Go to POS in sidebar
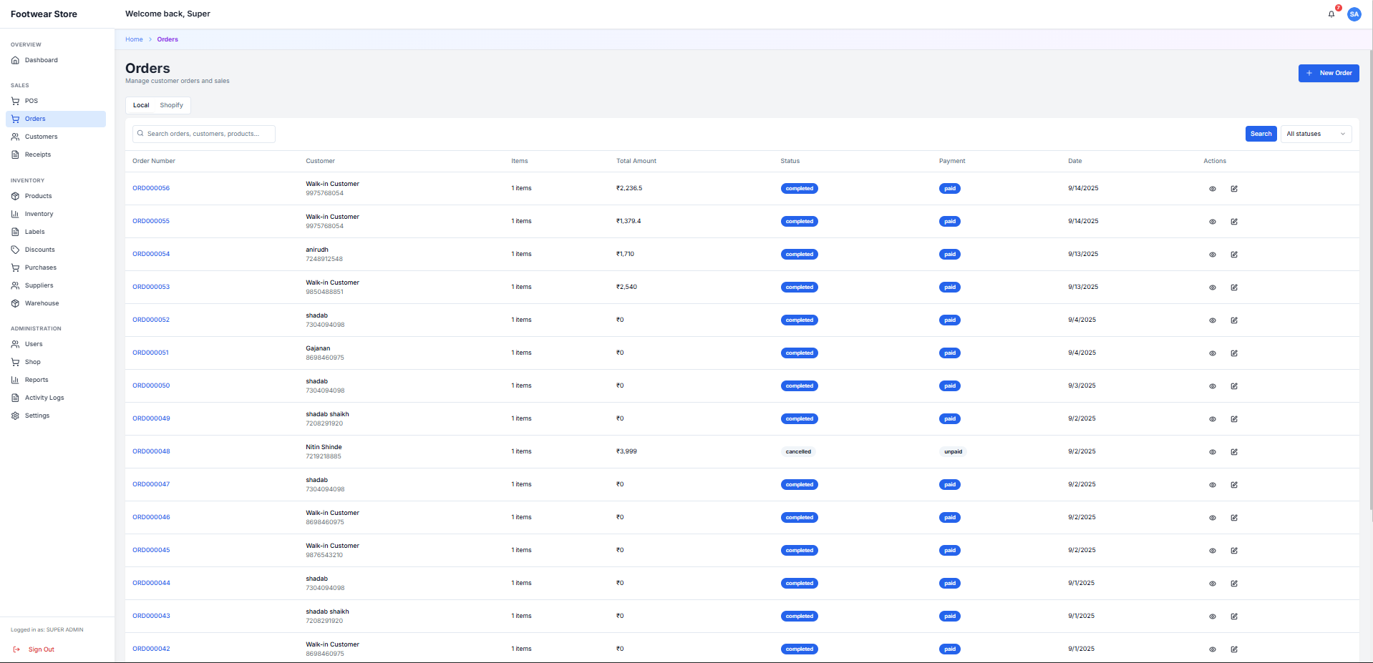The width and height of the screenshot is (1373, 663). (x=56, y=101)
